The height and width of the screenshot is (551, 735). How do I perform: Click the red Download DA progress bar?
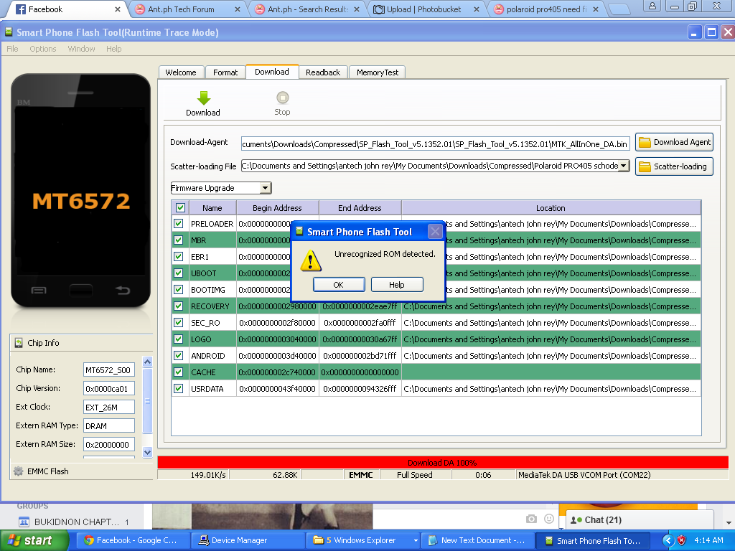[x=442, y=463]
